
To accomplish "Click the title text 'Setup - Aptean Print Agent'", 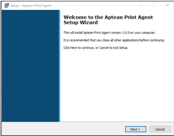I will pyautogui.click(x=31, y=5).
